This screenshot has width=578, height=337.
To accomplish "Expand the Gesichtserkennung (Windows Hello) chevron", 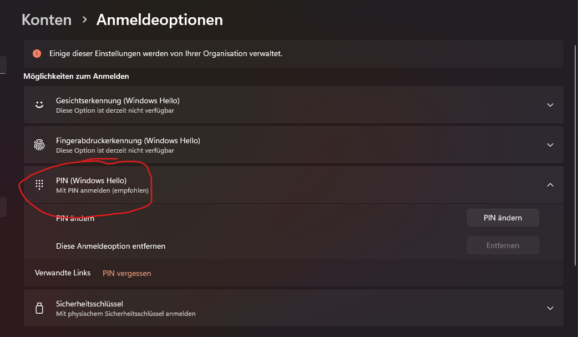I will click(x=550, y=105).
